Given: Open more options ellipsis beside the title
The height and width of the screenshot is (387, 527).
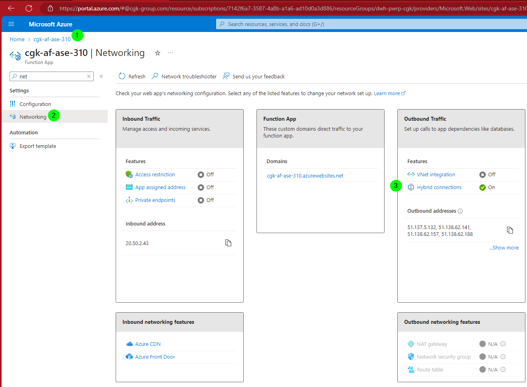Looking at the screenshot, I should click(x=170, y=53).
